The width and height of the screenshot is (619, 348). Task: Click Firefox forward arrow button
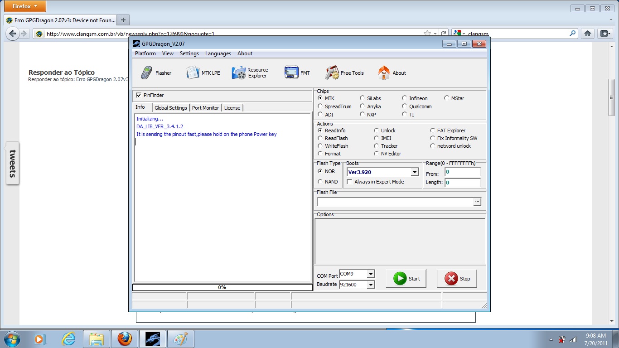point(24,34)
